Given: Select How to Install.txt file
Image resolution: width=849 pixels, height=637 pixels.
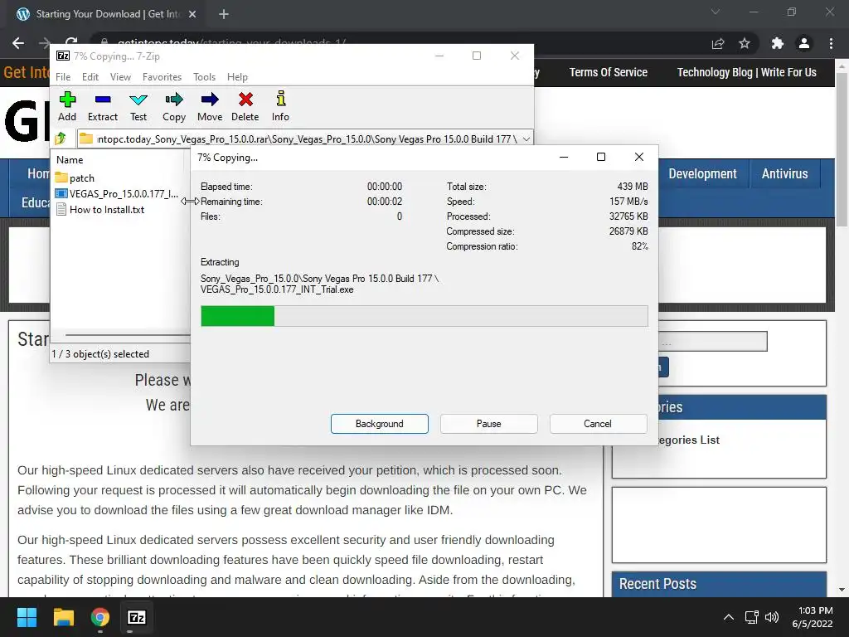Looking at the screenshot, I should (100, 210).
